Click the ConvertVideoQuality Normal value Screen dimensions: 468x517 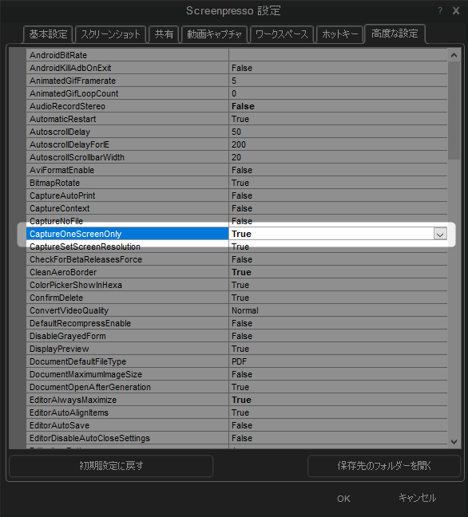(338, 310)
